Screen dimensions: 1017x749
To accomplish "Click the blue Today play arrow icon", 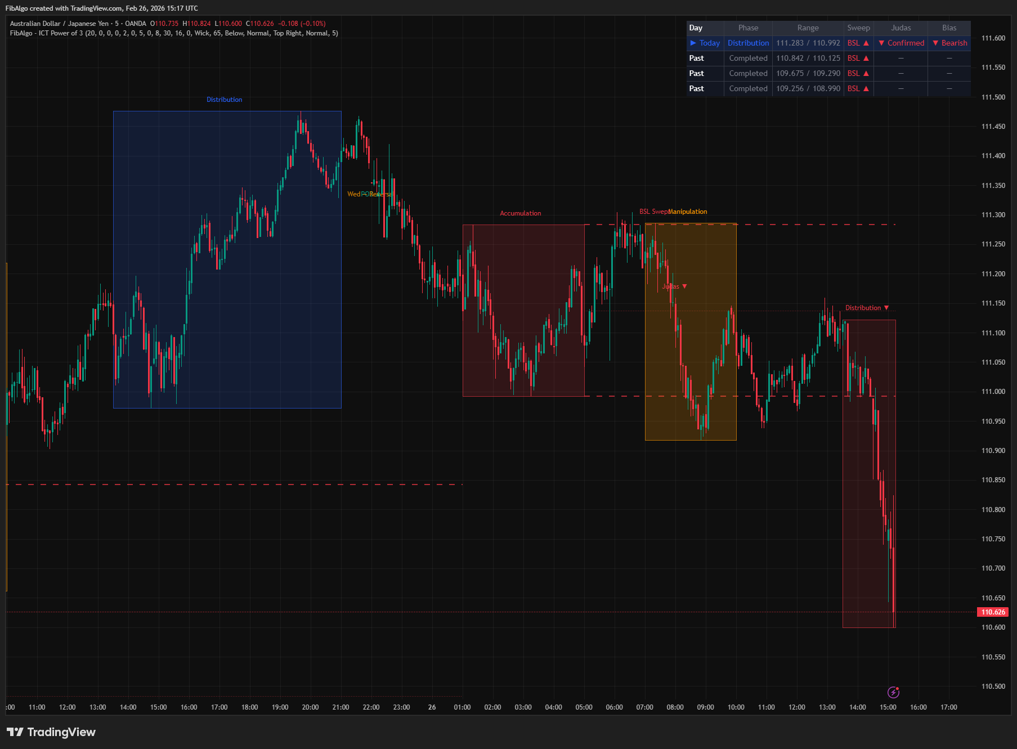I will pos(693,43).
